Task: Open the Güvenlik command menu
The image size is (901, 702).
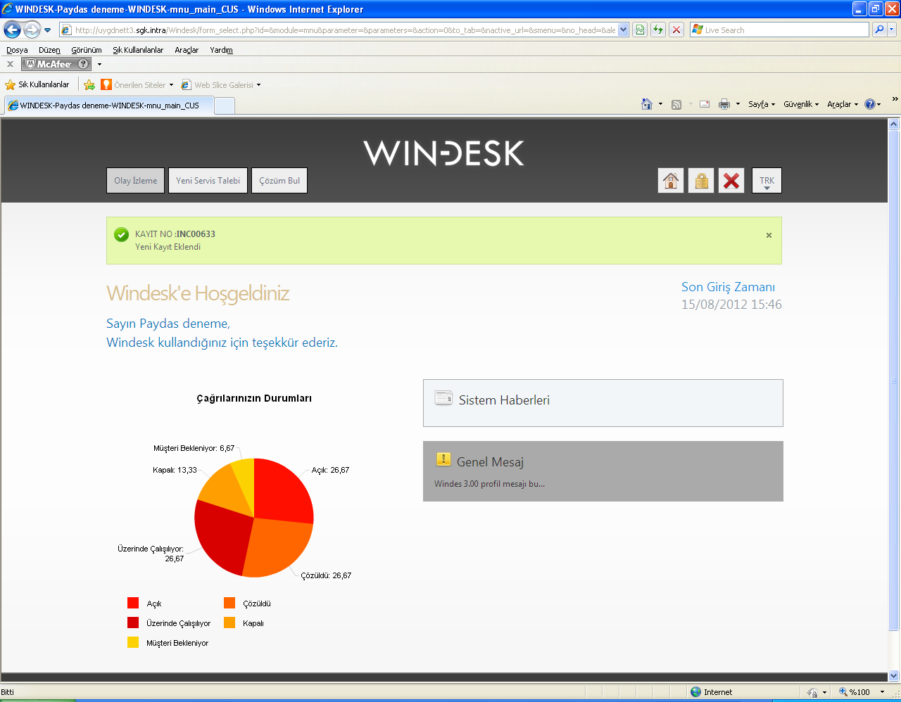Action: 801,104
